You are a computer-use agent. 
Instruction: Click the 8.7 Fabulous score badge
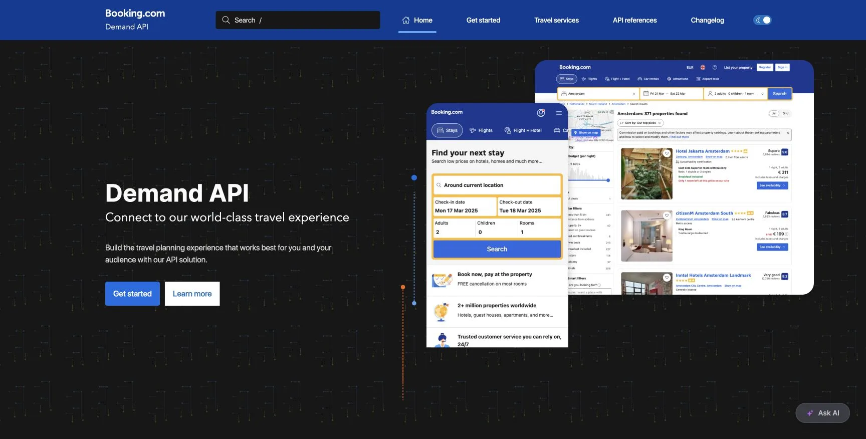pyautogui.click(x=784, y=214)
